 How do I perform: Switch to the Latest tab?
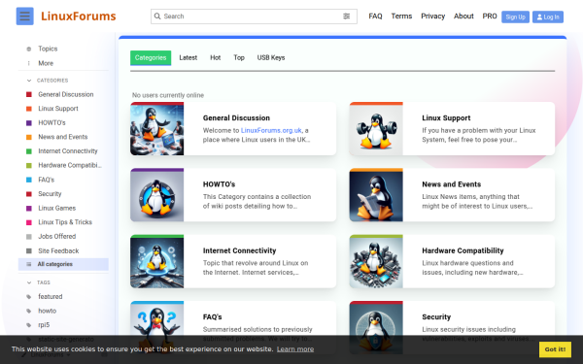click(x=189, y=58)
